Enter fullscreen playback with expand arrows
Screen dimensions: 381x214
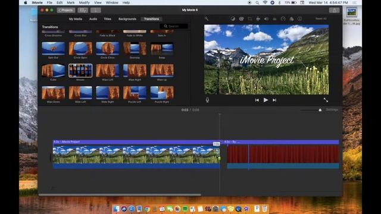(x=326, y=100)
